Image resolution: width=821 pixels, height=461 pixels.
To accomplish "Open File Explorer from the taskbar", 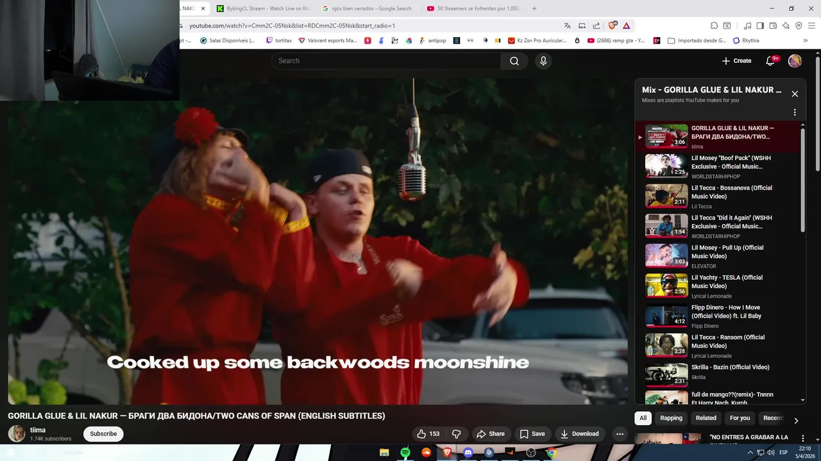I will (x=384, y=453).
